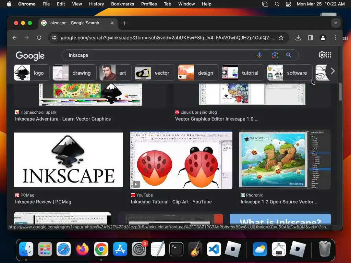Viewport: 351px width, 263px height.
Task: Open Safari from the Dock
Action: [x=63, y=249]
